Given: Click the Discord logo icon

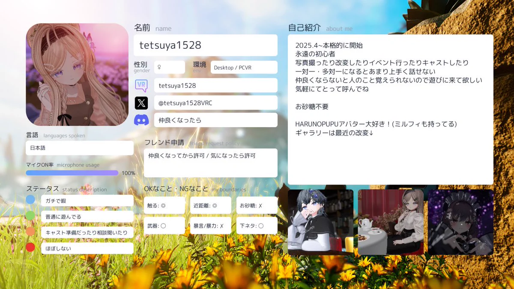Looking at the screenshot, I should coord(141,120).
